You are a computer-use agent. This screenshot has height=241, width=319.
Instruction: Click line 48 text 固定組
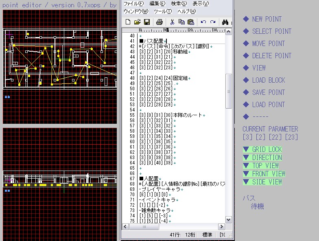click(x=180, y=78)
